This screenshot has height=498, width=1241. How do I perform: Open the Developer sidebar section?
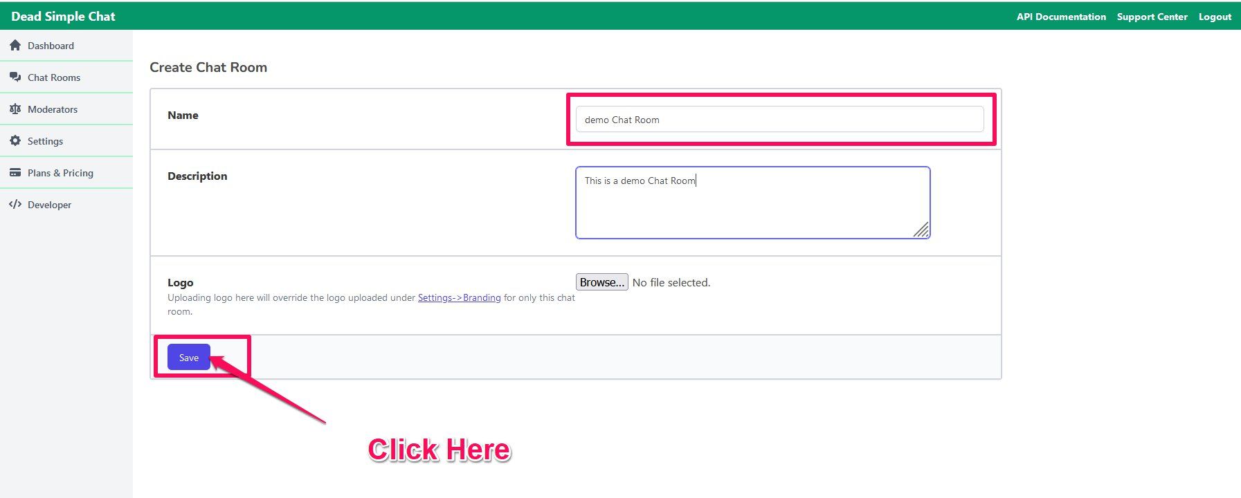pyautogui.click(x=66, y=205)
